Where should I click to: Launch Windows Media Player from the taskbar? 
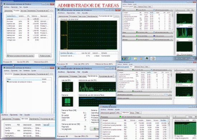coord(141,59)
